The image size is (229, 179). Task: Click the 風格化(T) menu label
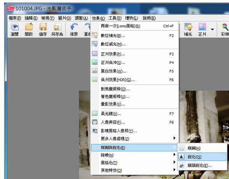[109, 163]
